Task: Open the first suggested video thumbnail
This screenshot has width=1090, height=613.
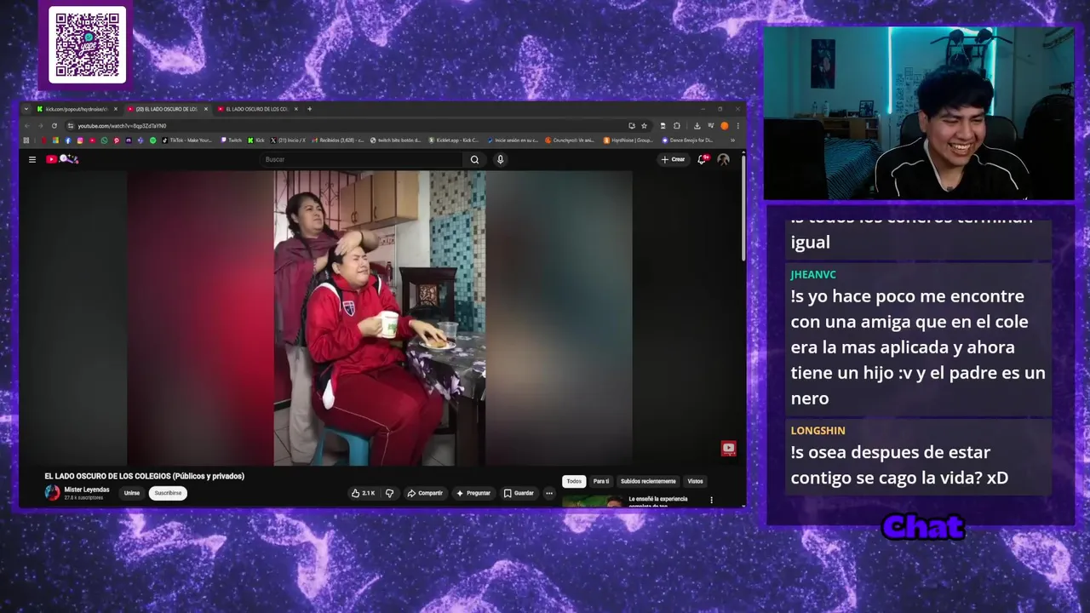Action: click(x=593, y=501)
